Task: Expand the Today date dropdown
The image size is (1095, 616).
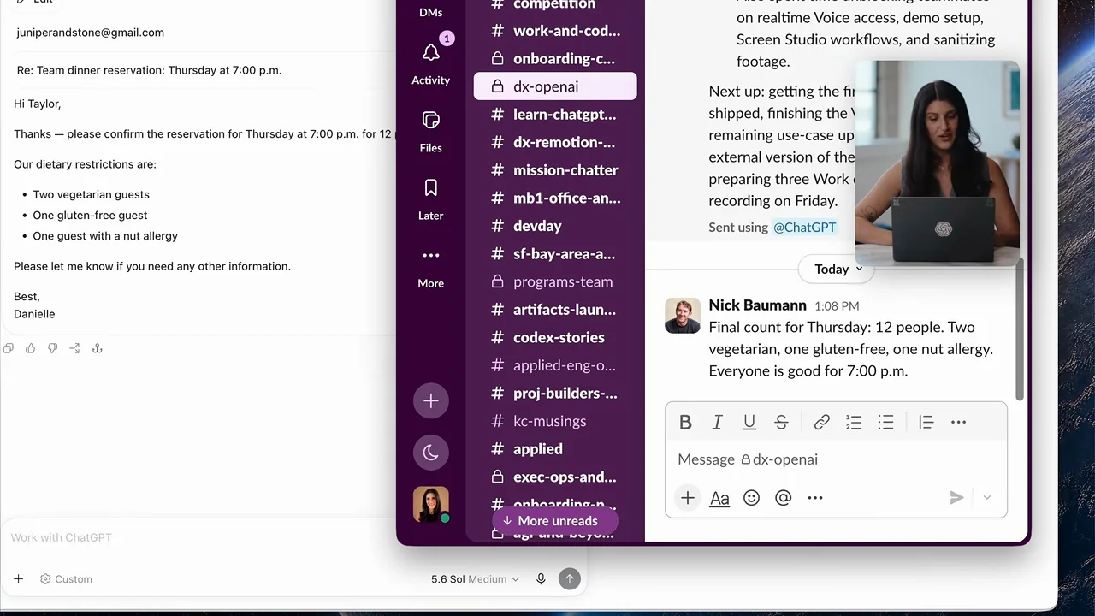Action: pyautogui.click(x=838, y=269)
